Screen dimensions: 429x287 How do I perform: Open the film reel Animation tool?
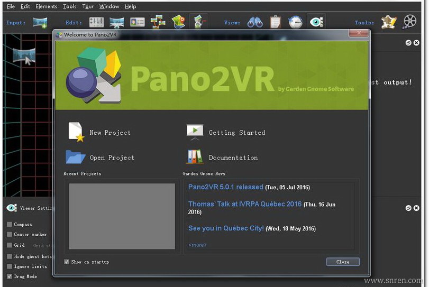[409, 21]
